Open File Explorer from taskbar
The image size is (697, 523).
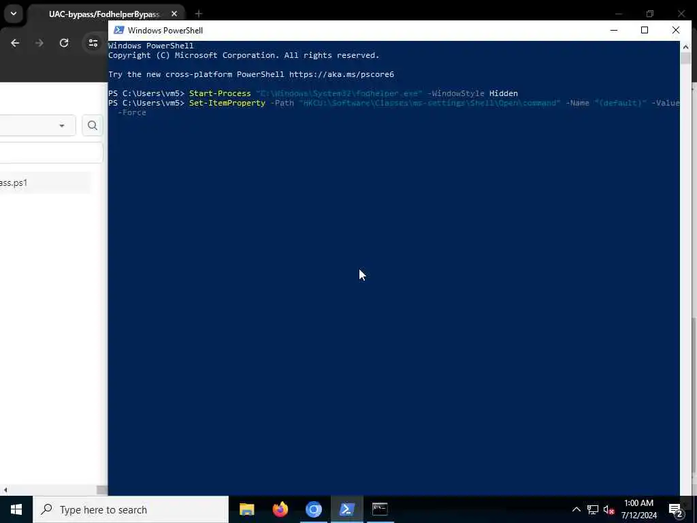pos(246,509)
